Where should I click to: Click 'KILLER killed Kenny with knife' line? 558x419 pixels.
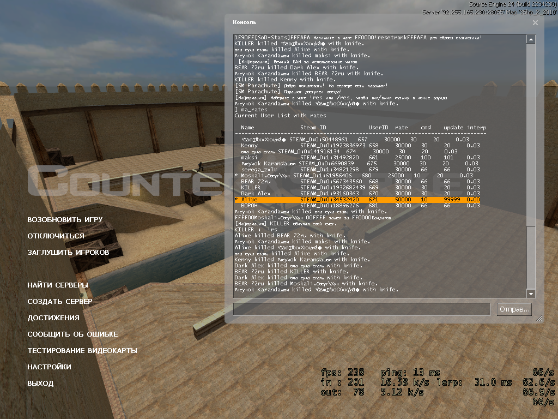tap(284, 80)
